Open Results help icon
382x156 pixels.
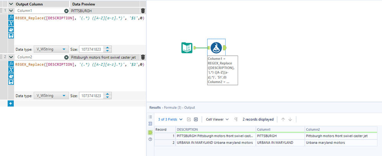[150, 139]
